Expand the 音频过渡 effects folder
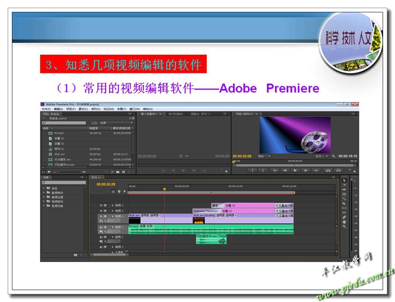 click(x=43, y=197)
